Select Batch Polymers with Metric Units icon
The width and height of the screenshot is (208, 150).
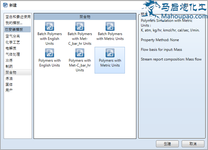(x=110, y=26)
